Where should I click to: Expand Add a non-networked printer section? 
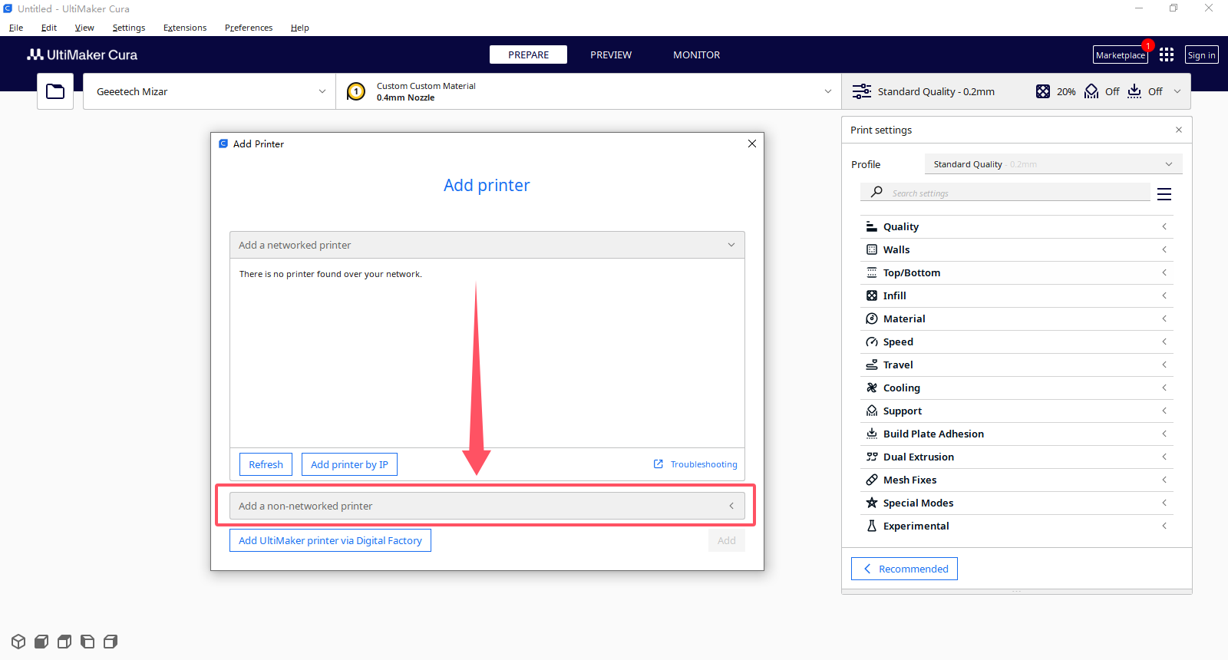tap(487, 506)
